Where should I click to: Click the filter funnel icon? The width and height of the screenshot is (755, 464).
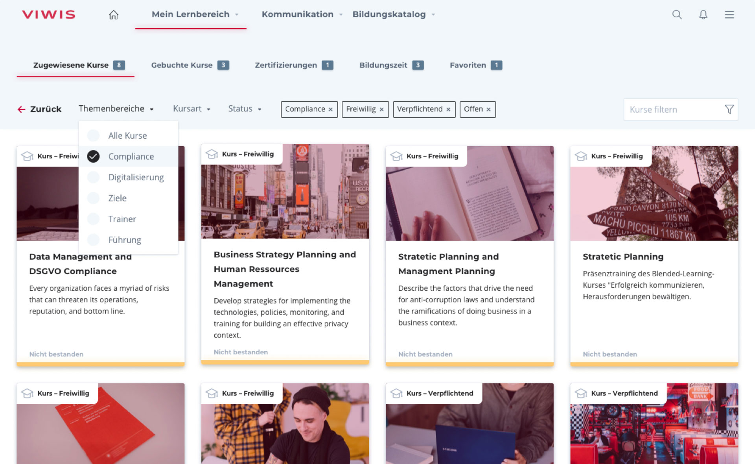click(729, 109)
